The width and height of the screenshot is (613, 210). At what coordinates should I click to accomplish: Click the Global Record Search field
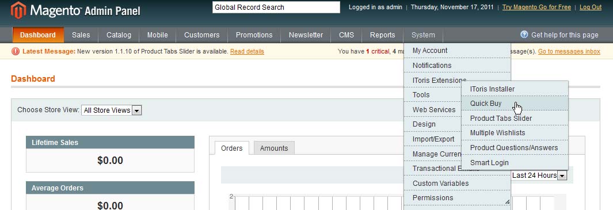[276, 7]
